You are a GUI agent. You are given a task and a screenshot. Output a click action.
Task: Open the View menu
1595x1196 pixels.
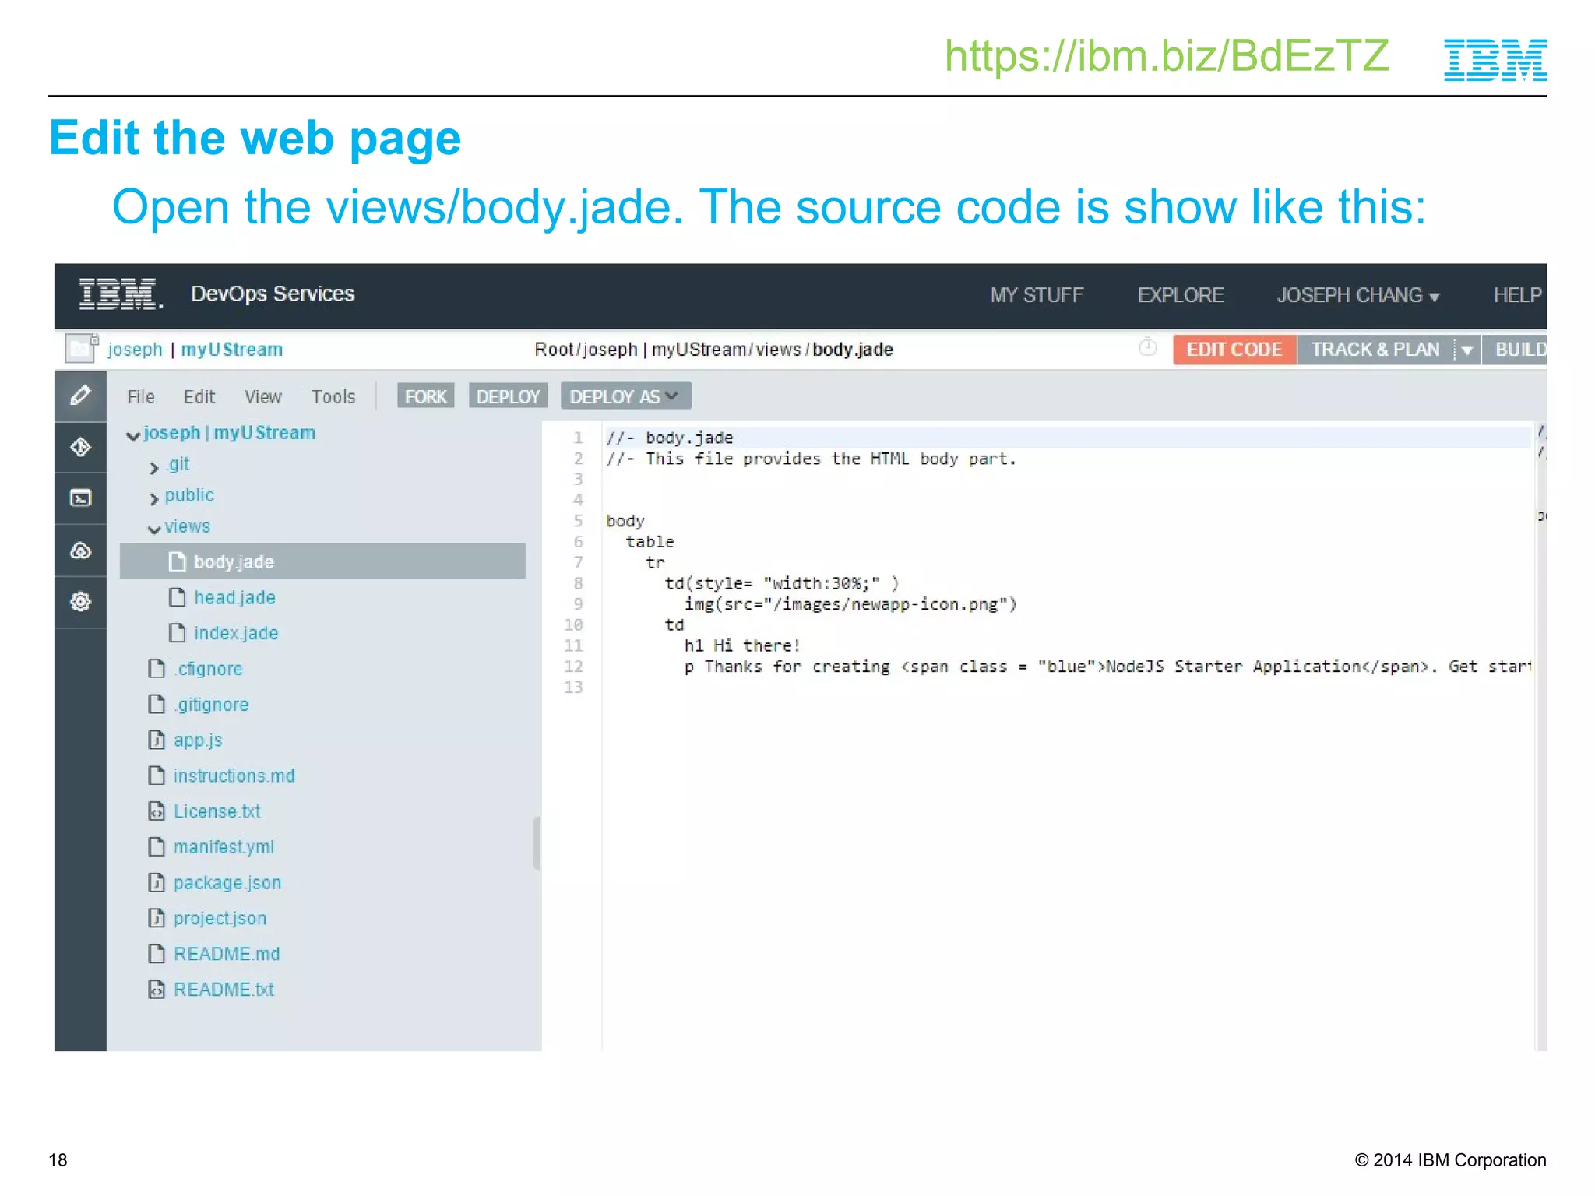pyautogui.click(x=263, y=397)
